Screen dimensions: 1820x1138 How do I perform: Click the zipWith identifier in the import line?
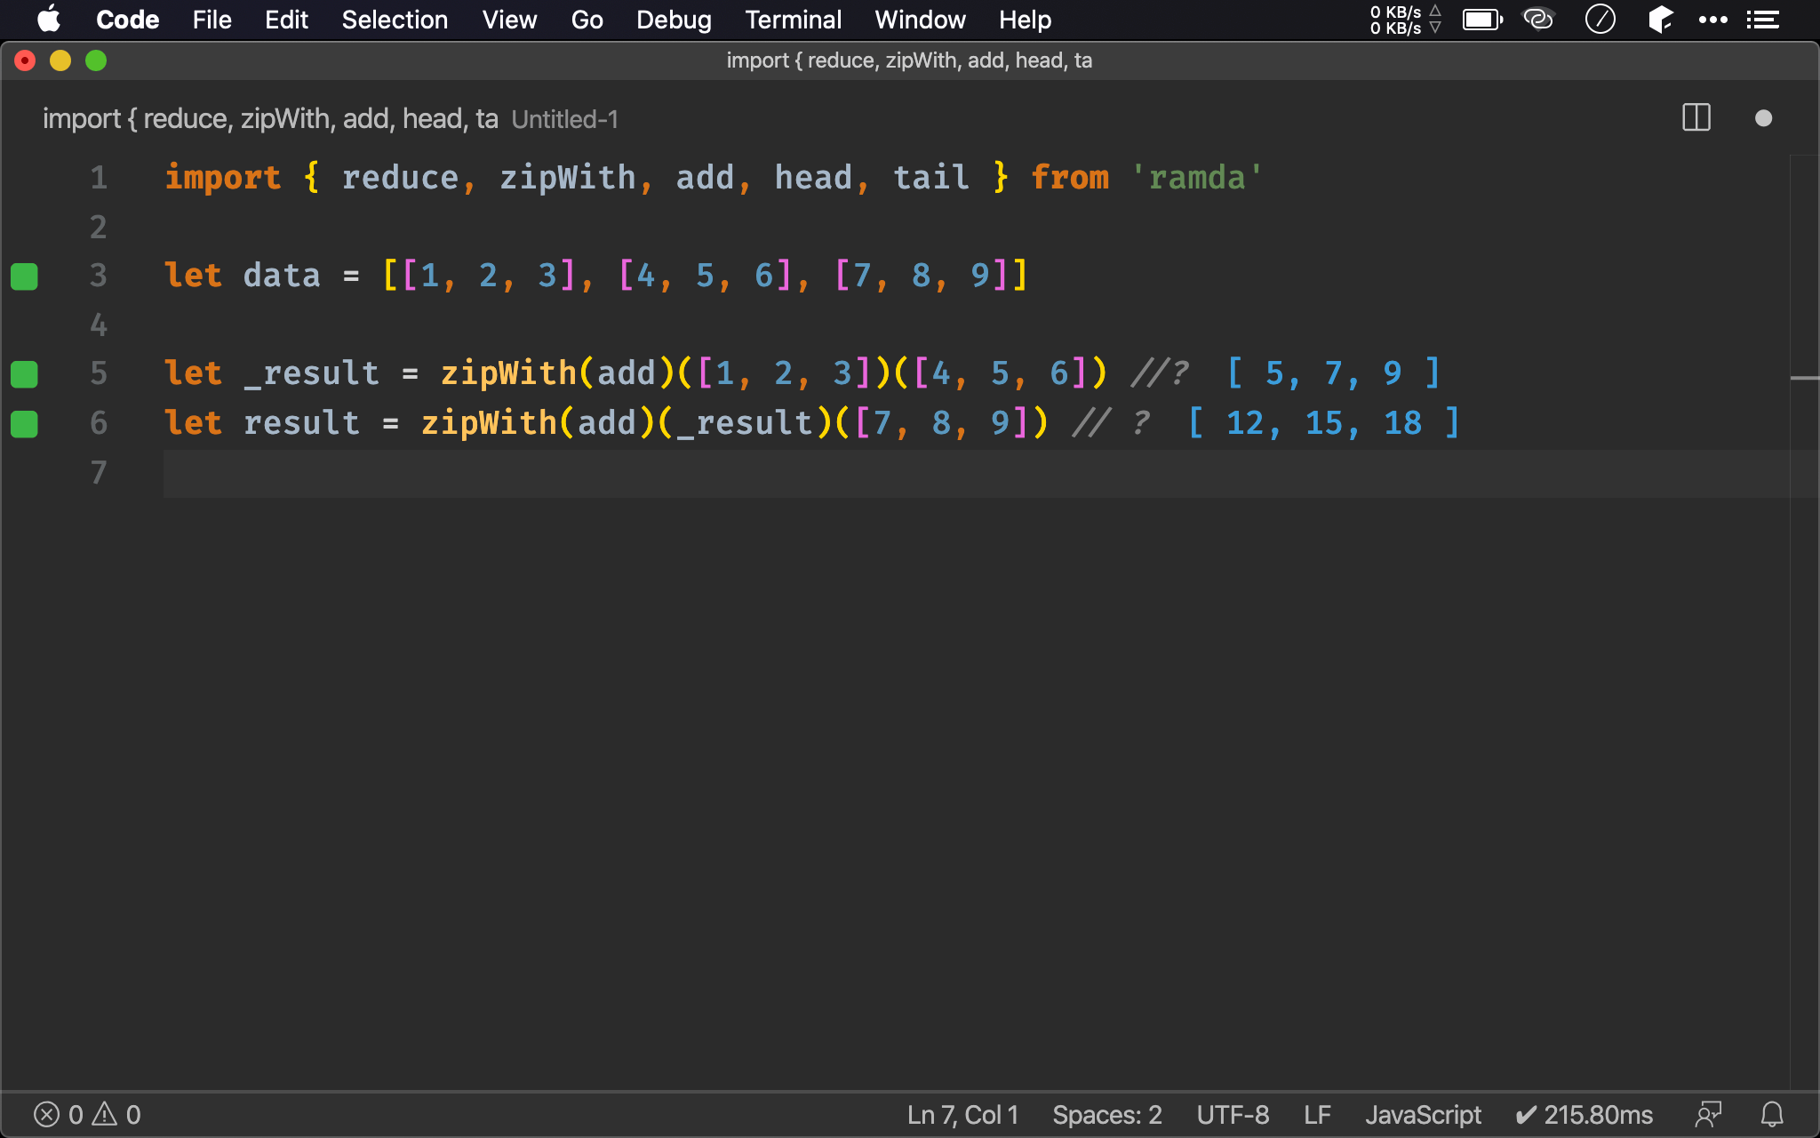(x=567, y=178)
